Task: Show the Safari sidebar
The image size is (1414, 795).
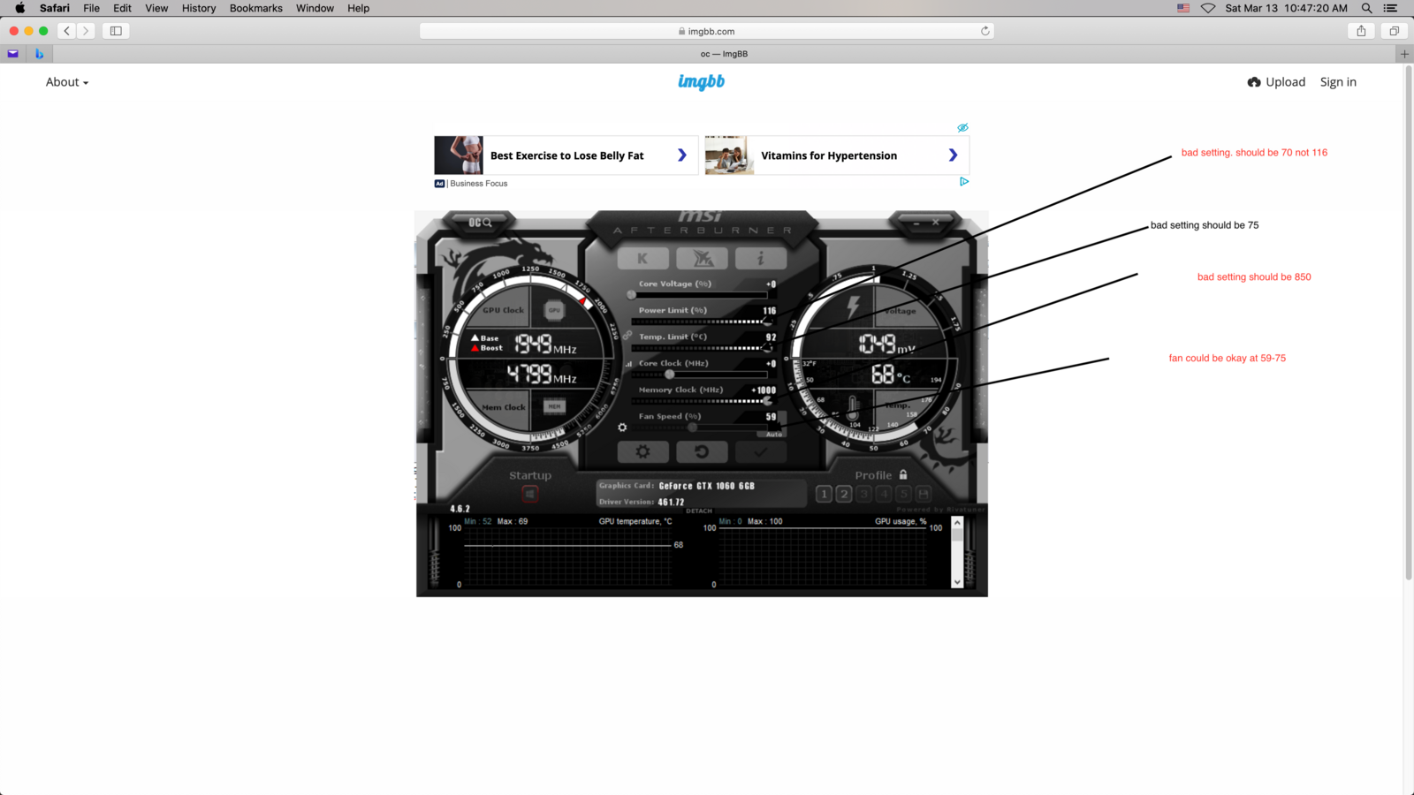Action: click(116, 31)
